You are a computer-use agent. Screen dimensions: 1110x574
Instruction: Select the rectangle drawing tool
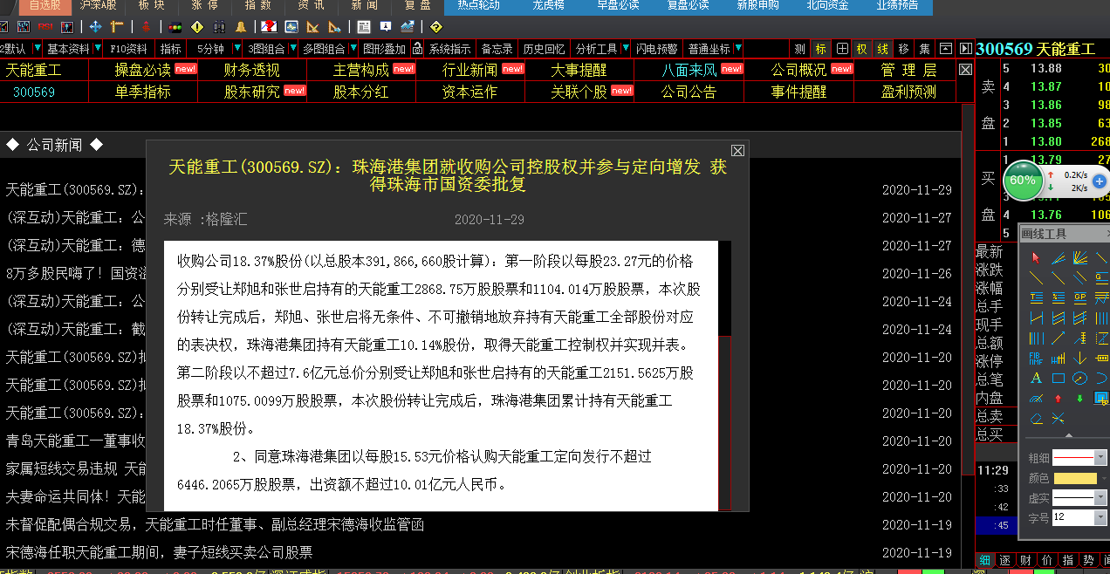[1059, 379]
